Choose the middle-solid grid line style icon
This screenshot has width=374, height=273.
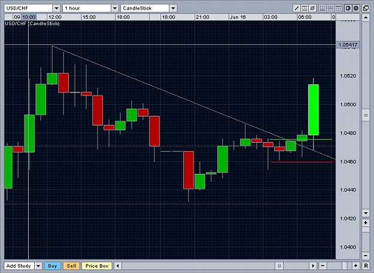330,8
